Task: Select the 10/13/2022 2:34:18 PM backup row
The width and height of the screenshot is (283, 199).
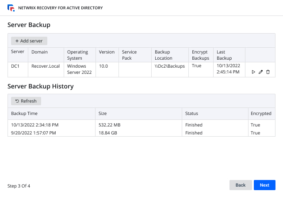Action: pyautogui.click(x=141, y=125)
